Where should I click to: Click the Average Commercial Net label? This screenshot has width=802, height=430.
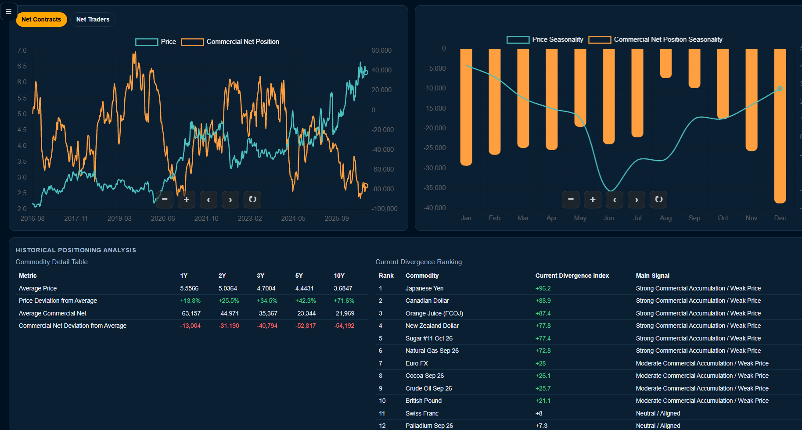pos(52,313)
